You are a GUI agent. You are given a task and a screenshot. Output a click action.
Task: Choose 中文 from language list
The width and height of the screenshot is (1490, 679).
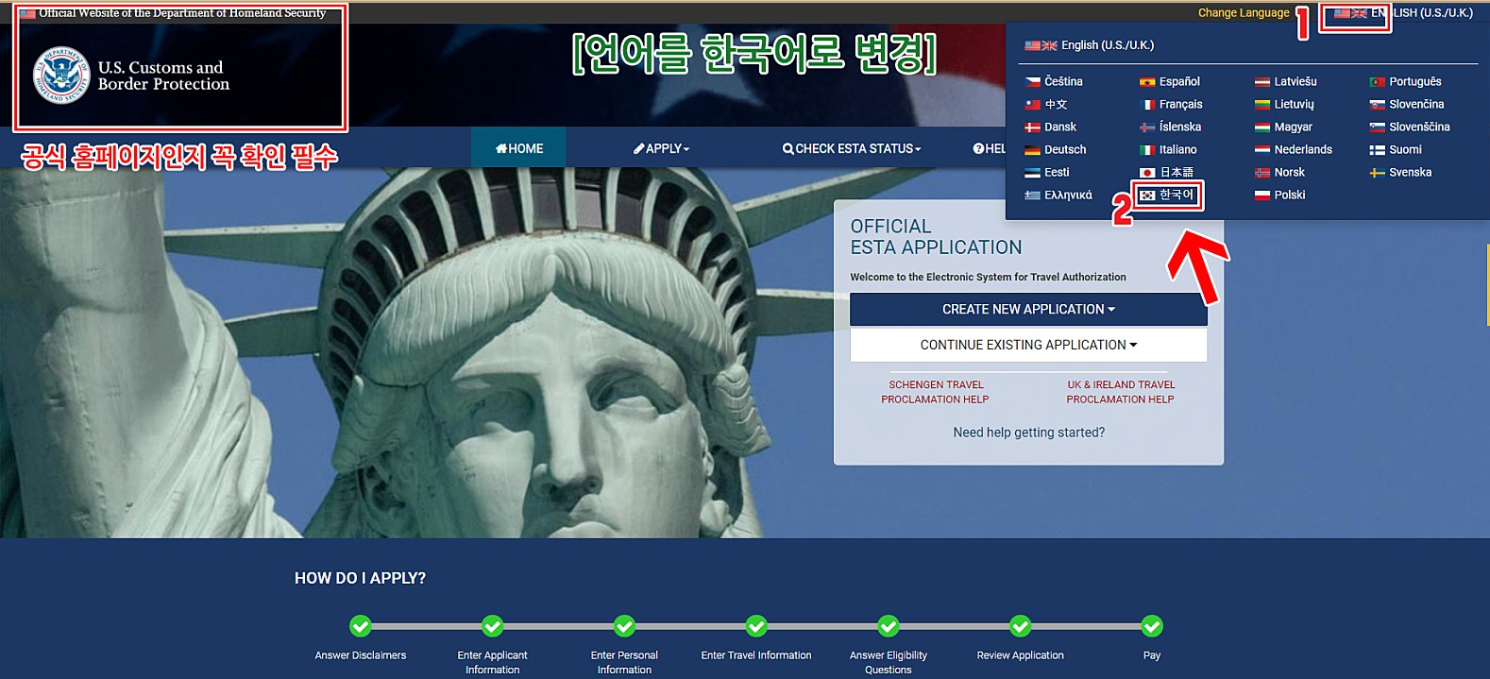coord(1046,104)
